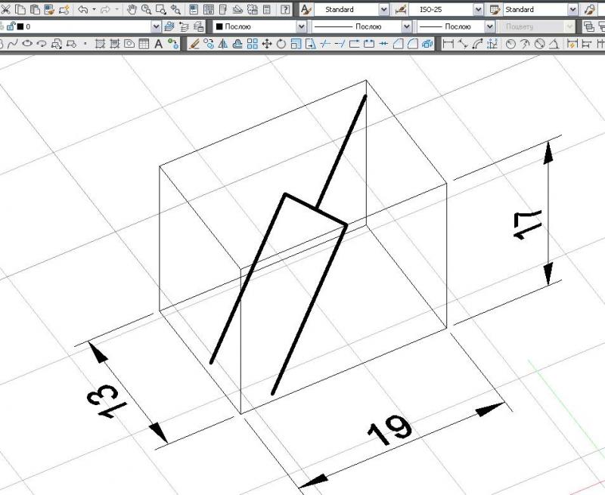
Task: Select the Radius dimension tool
Action: [x=510, y=44]
